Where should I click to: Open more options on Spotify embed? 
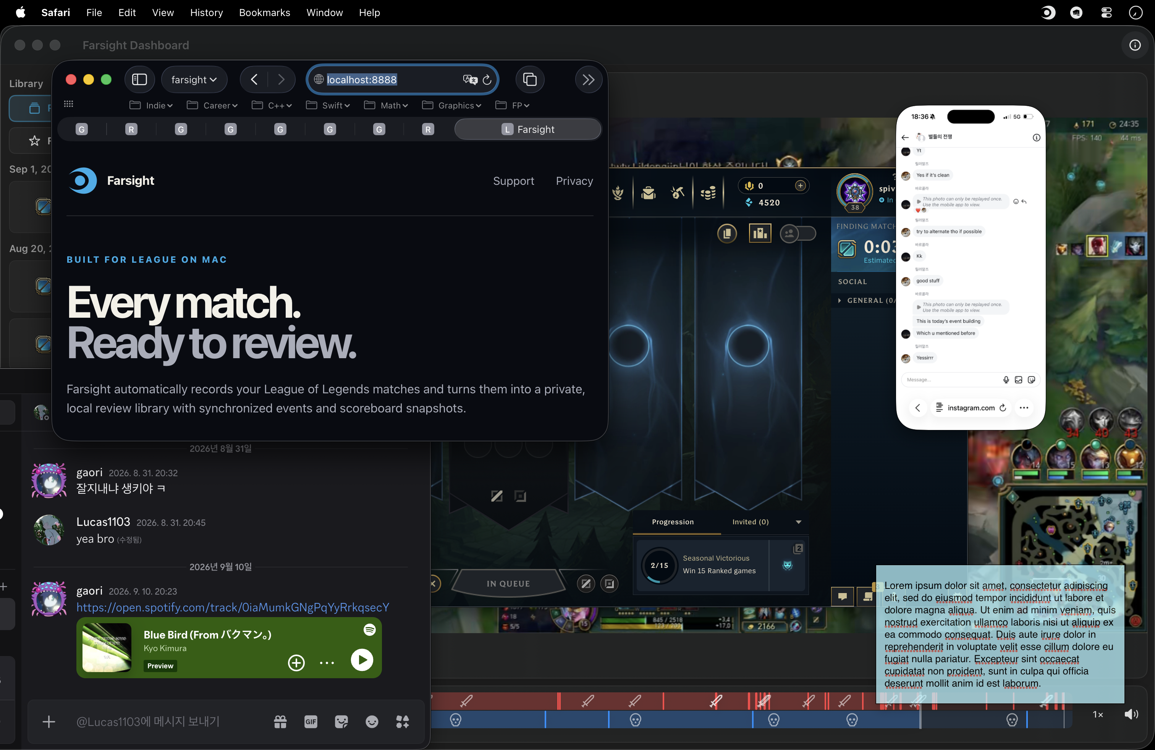point(327,663)
